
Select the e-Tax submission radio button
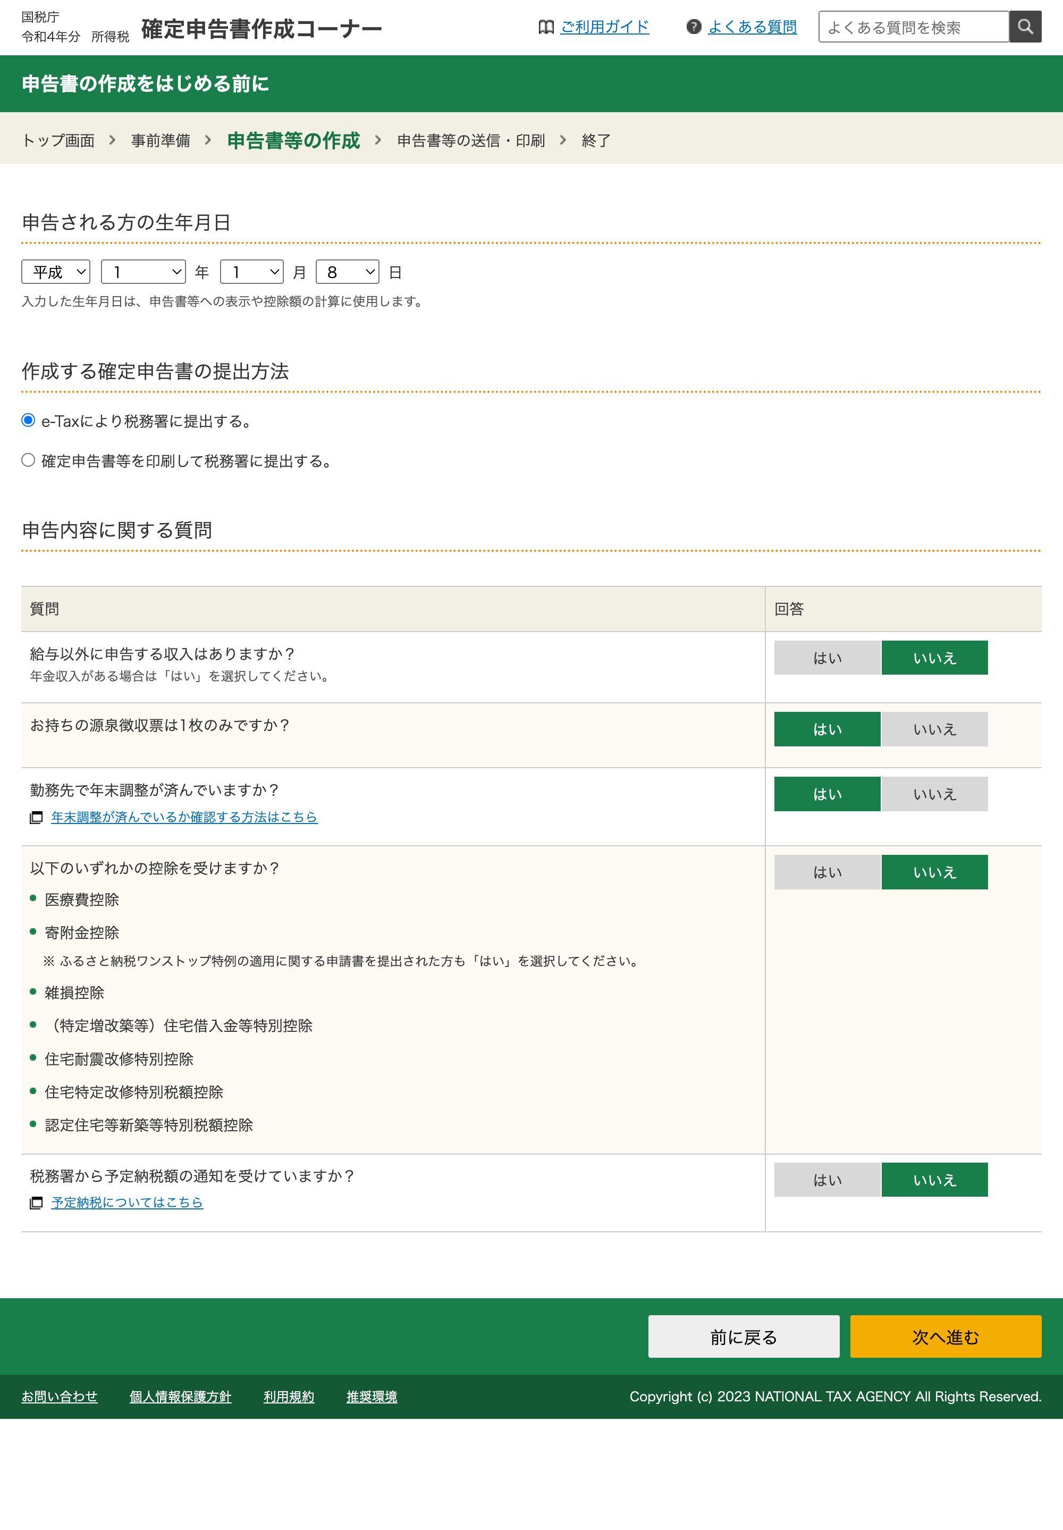28,421
